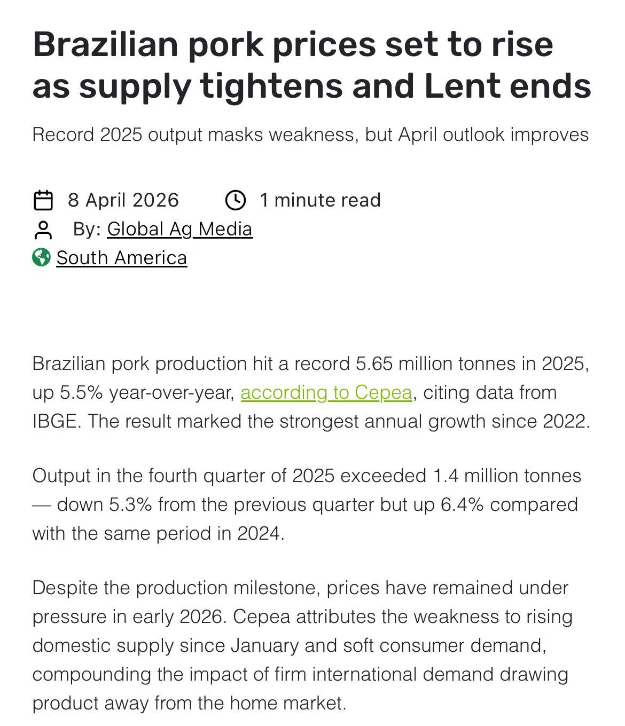Click the '1.4 million tonnes' figure
This screenshot has height=726, width=625.
pyautogui.click(x=507, y=476)
